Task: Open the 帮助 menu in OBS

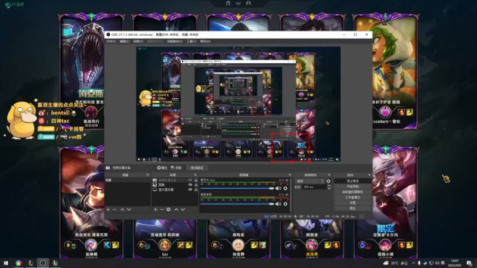Action: [205, 41]
